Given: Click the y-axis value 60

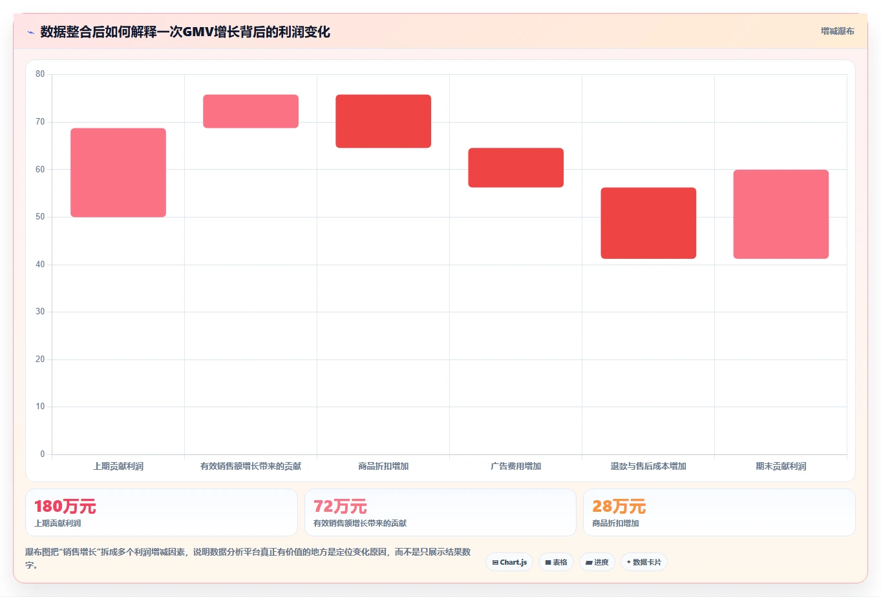Looking at the screenshot, I should (x=40, y=169).
